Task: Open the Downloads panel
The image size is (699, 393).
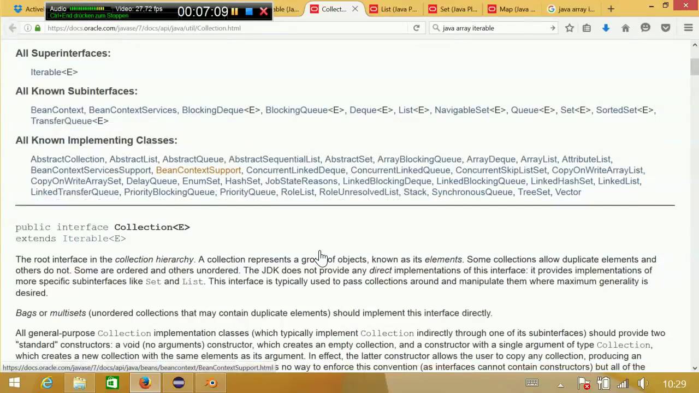Action: coord(606,28)
